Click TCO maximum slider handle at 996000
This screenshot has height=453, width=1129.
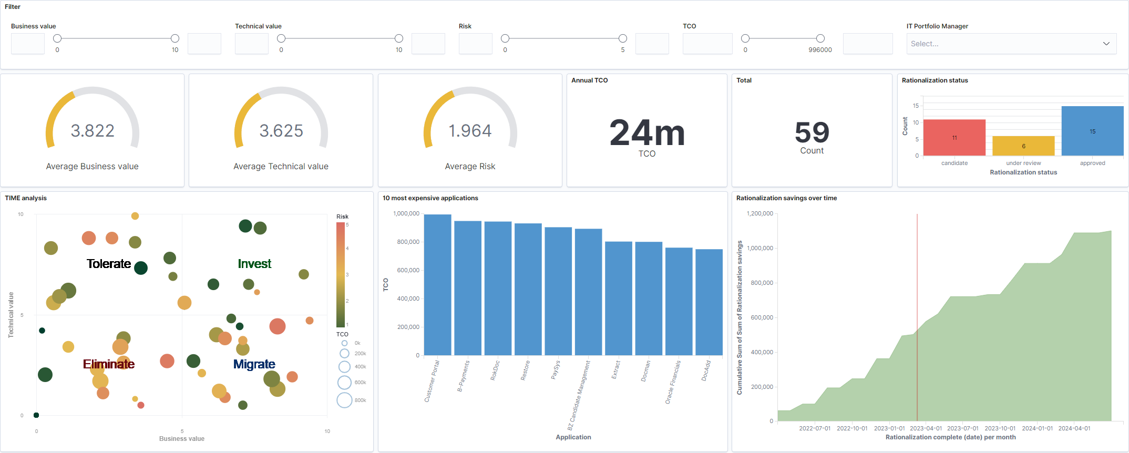820,38
